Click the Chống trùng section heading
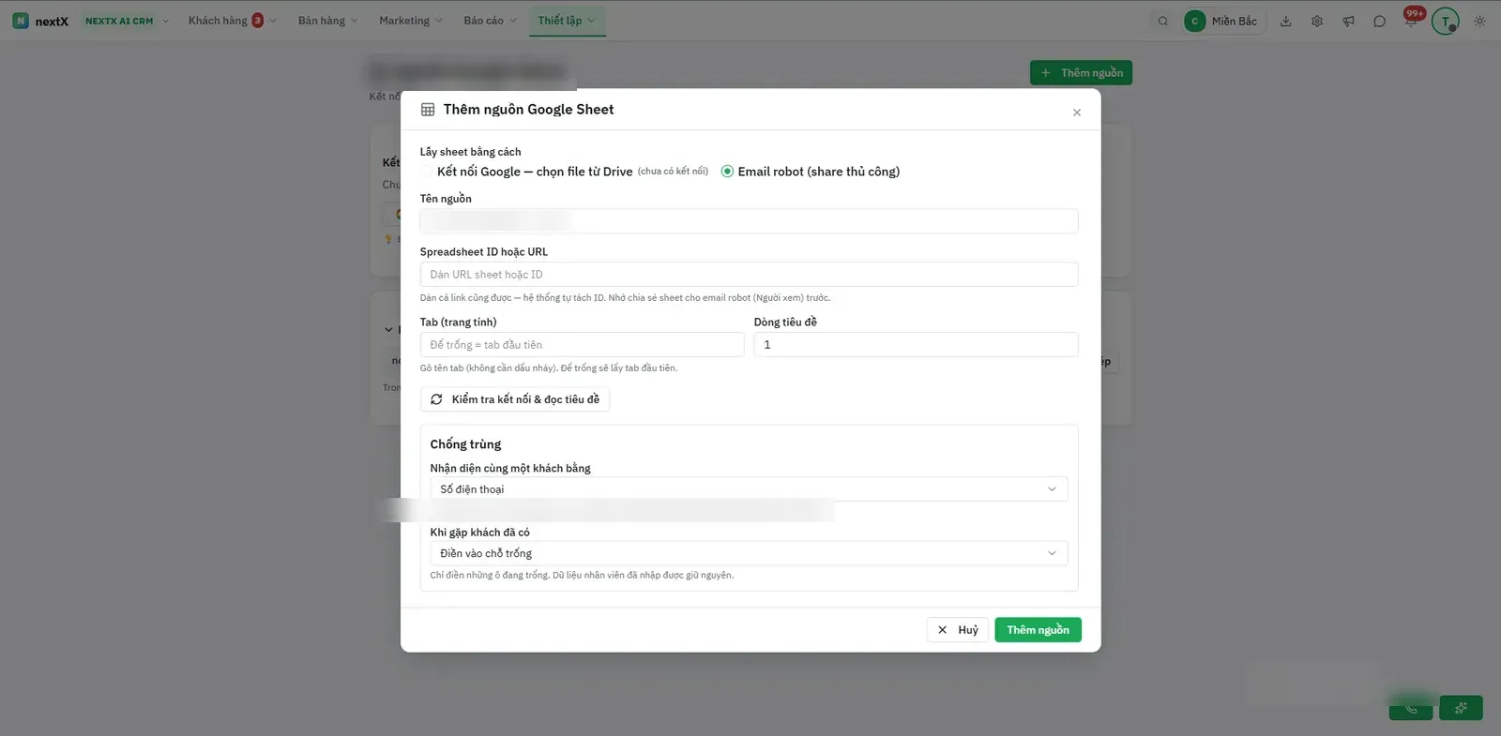The image size is (1501, 736). (465, 444)
